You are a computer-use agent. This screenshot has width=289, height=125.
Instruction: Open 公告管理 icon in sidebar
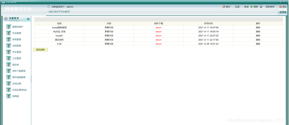9,58
